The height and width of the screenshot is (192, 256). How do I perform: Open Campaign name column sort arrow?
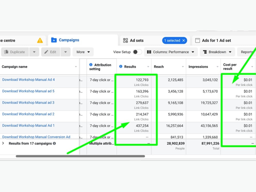(x=76, y=67)
